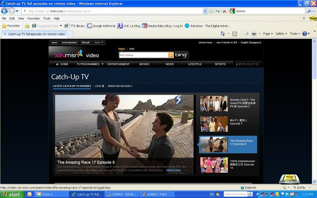Click Watch now link on featured video
The image size is (317, 198).
[173, 170]
